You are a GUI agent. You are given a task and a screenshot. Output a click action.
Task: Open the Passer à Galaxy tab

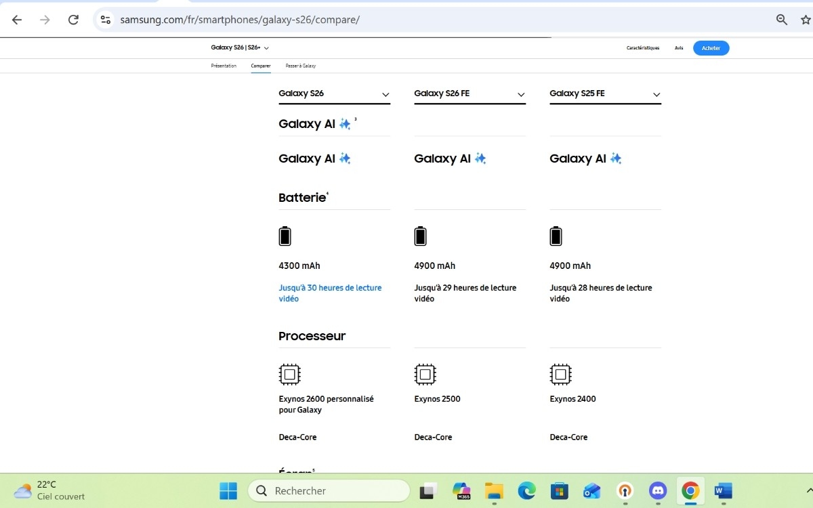coord(301,66)
